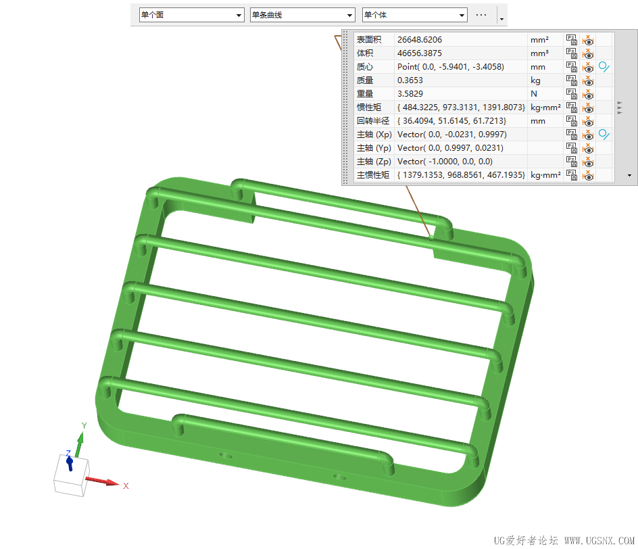The width and height of the screenshot is (638, 549).
Task: Toggle display eye icon for 回转半径 row
Action: point(588,121)
